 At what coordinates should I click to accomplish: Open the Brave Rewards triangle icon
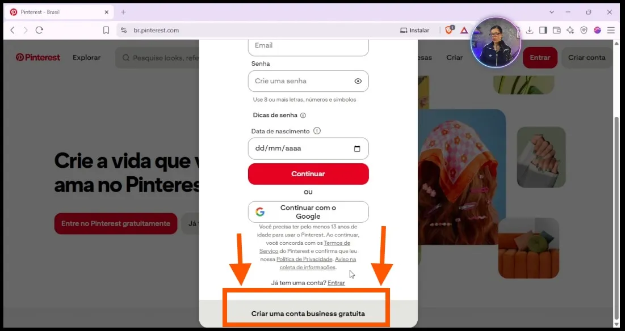coord(464,30)
